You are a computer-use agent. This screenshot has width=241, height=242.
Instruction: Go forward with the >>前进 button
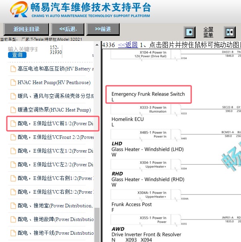click(x=103, y=29)
